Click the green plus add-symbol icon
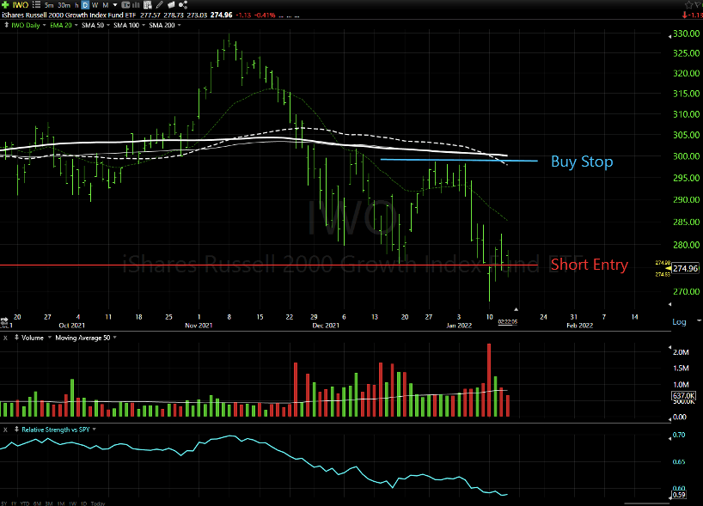The width and height of the screenshot is (703, 506). [5, 5]
